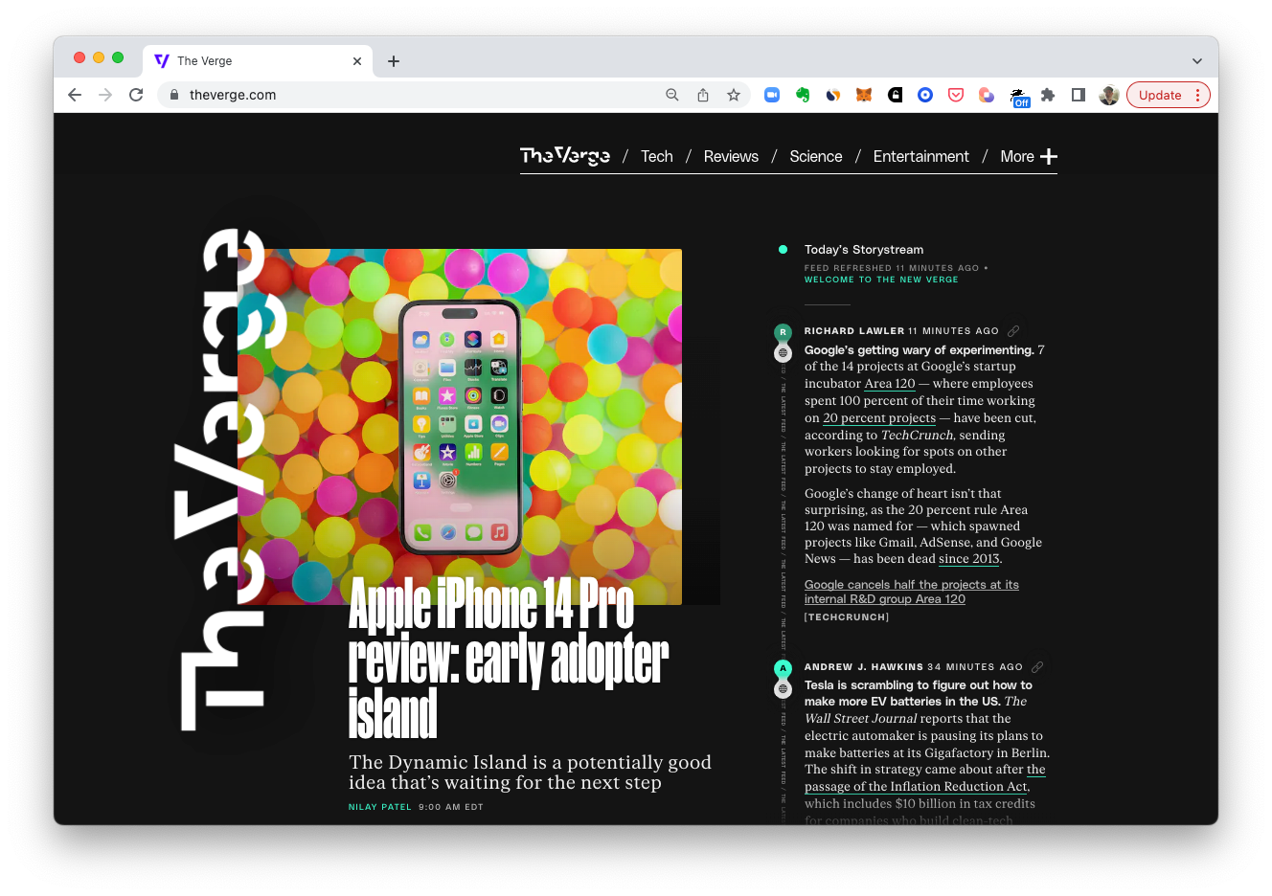This screenshot has height=896, width=1272.
Task: Open the pink and purple bubble extension
Action: pyautogui.click(x=987, y=95)
